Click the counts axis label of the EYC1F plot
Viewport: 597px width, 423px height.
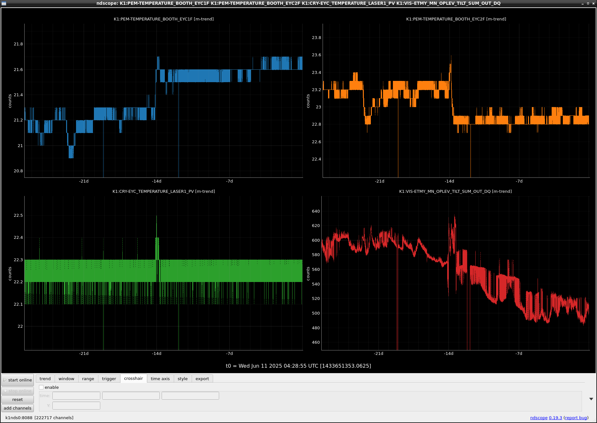pos(10,101)
